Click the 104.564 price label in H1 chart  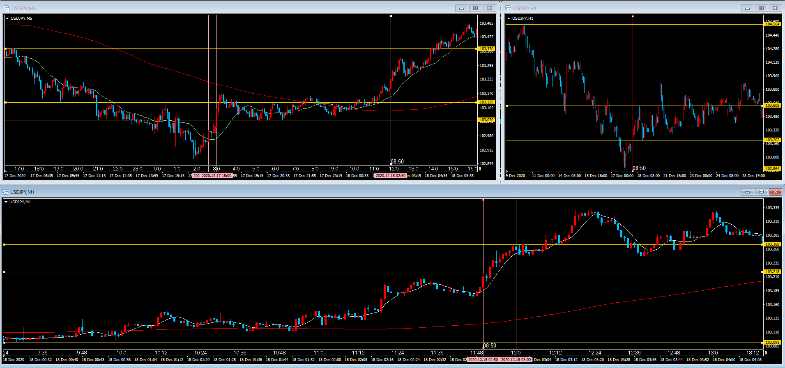coord(772,24)
